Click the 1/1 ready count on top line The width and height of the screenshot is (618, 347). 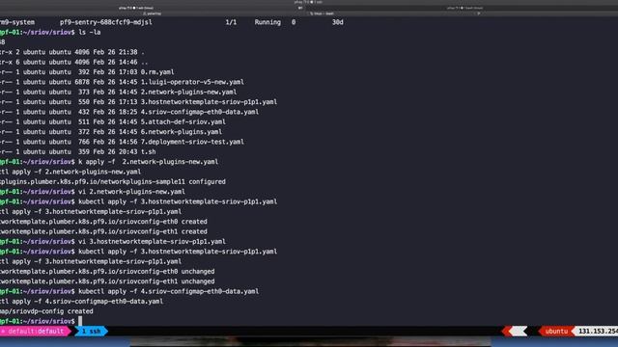(231, 22)
